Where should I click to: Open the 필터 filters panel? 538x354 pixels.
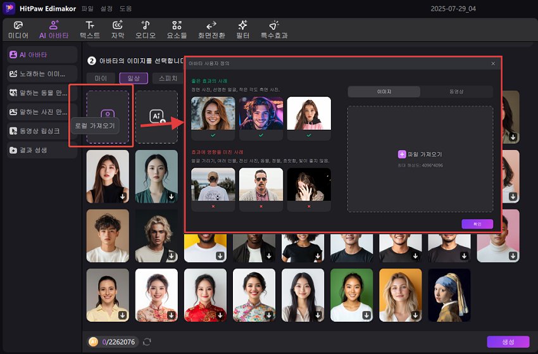click(242, 30)
